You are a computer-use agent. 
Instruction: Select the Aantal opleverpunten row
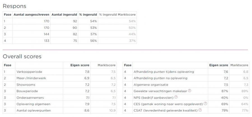pos(59,110)
